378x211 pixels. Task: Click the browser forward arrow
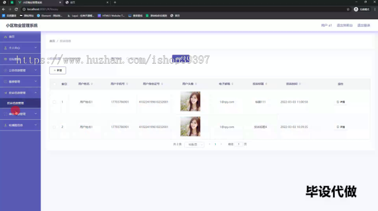point(10,9)
